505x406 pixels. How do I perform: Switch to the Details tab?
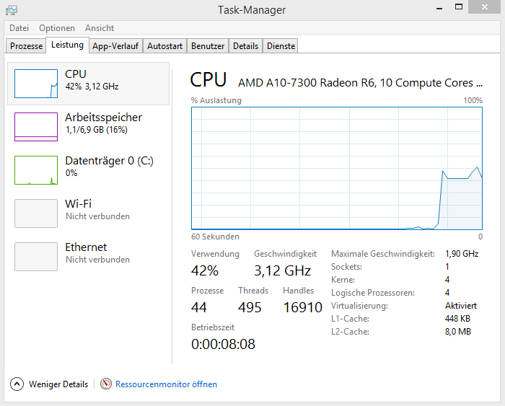tap(245, 46)
